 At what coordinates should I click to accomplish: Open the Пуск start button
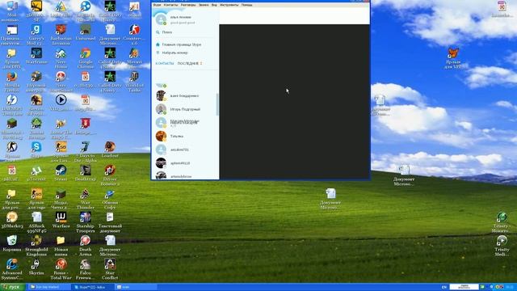click(13, 287)
